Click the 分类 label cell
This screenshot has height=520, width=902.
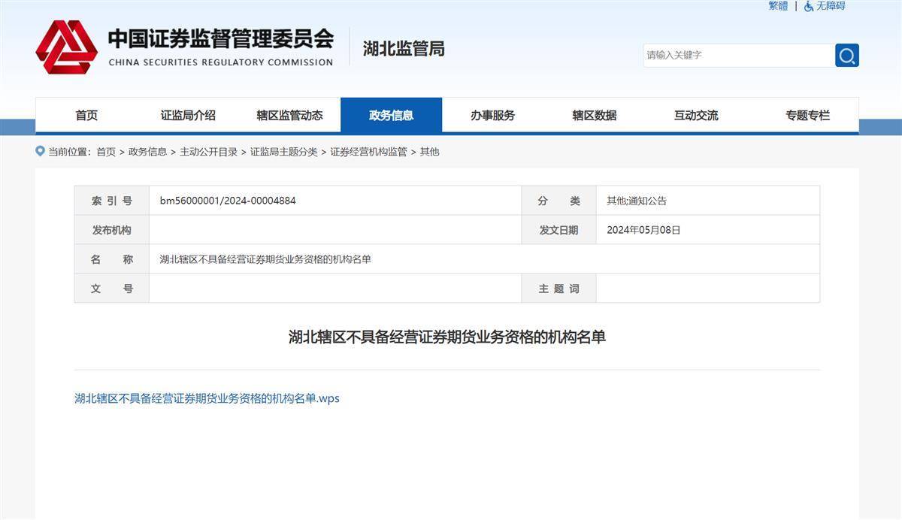(x=559, y=201)
